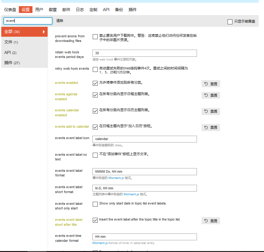Toggle the 只显示被覆盖 checkbox
The height and width of the screenshot is (252, 264).
pos(230,22)
